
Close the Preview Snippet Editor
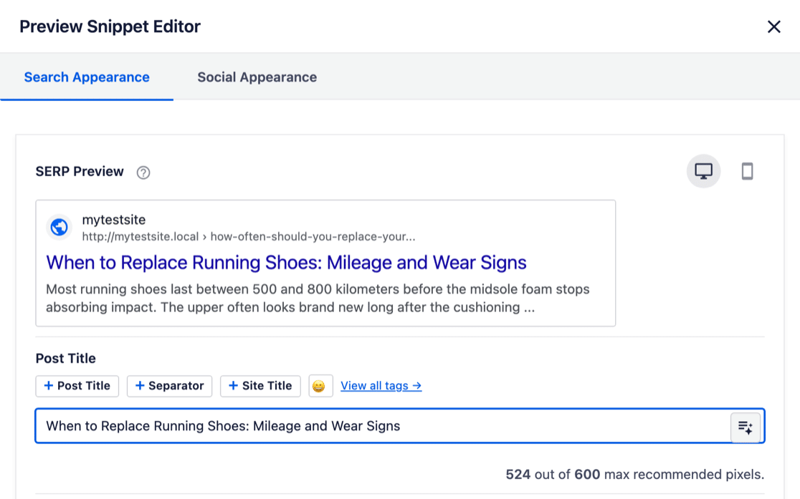774,26
